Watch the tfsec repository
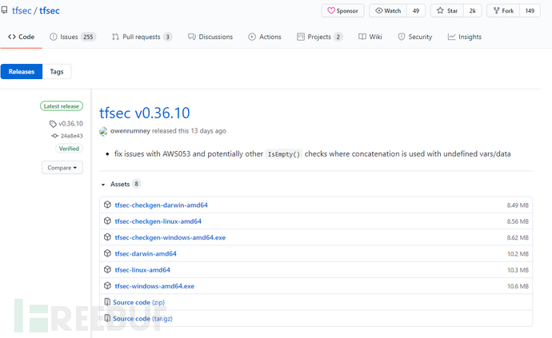Viewport: 552px width, 338px height. 388,11
